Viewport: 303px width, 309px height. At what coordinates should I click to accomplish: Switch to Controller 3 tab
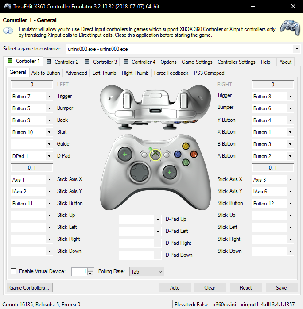[x=101, y=62]
